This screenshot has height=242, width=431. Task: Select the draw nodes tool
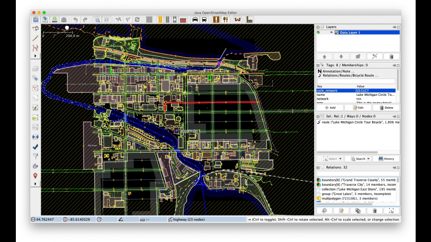coord(36,38)
